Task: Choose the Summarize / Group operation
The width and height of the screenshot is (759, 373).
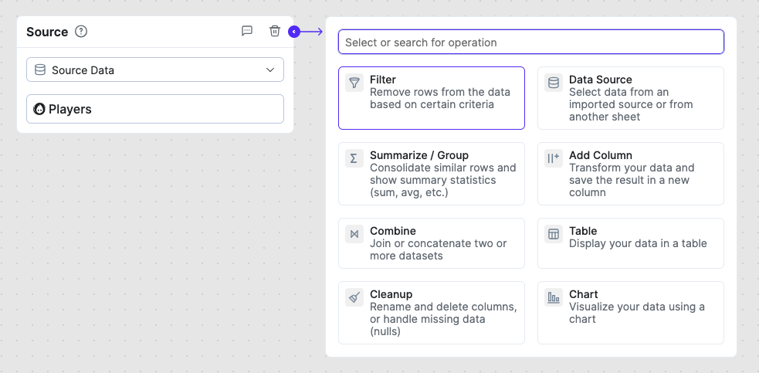Action: coord(419,155)
